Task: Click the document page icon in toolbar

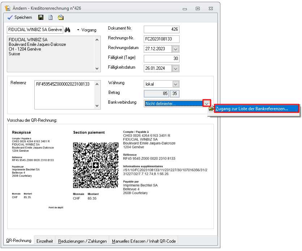Action: [x=51, y=17]
